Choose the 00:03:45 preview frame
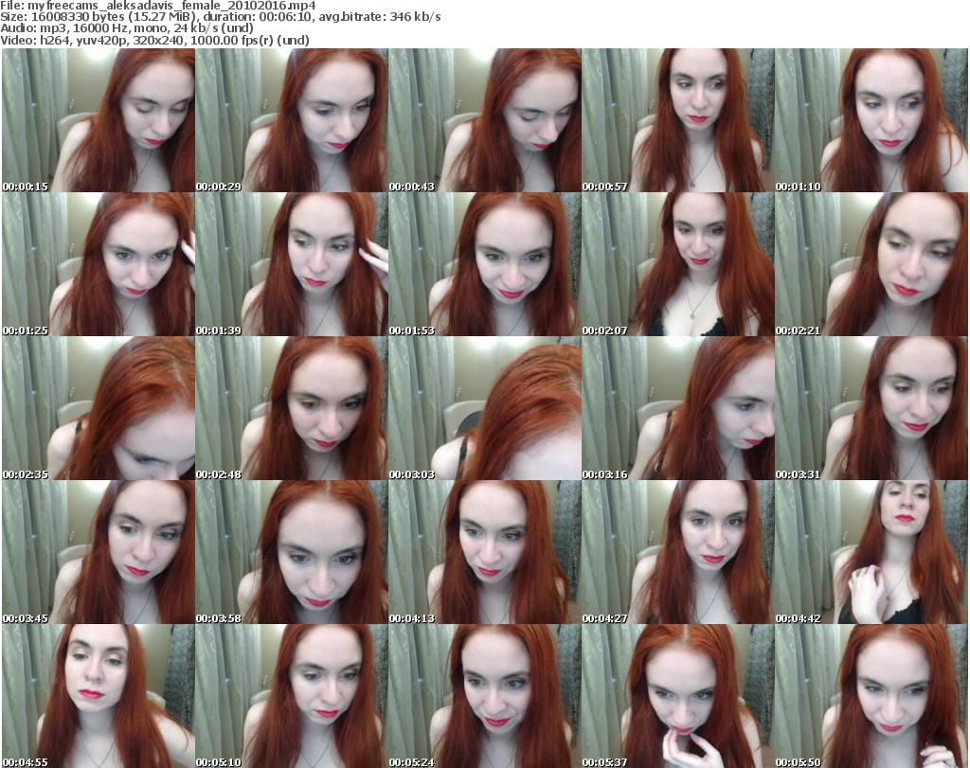Image resolution: width=970 pixels, height=768 pixels. tap(99, 552)
